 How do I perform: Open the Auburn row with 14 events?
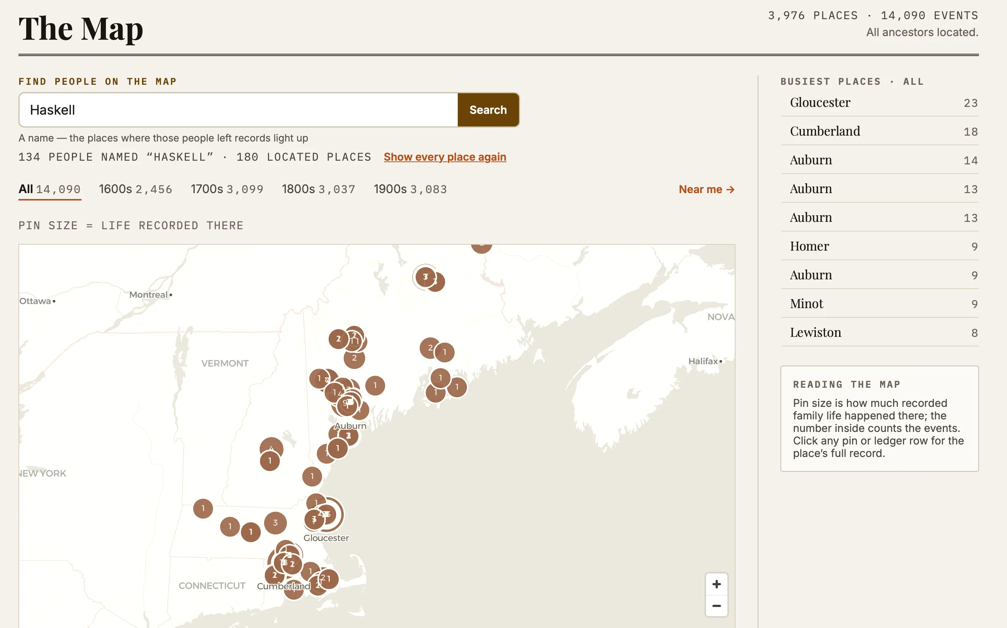coord(880,160)
